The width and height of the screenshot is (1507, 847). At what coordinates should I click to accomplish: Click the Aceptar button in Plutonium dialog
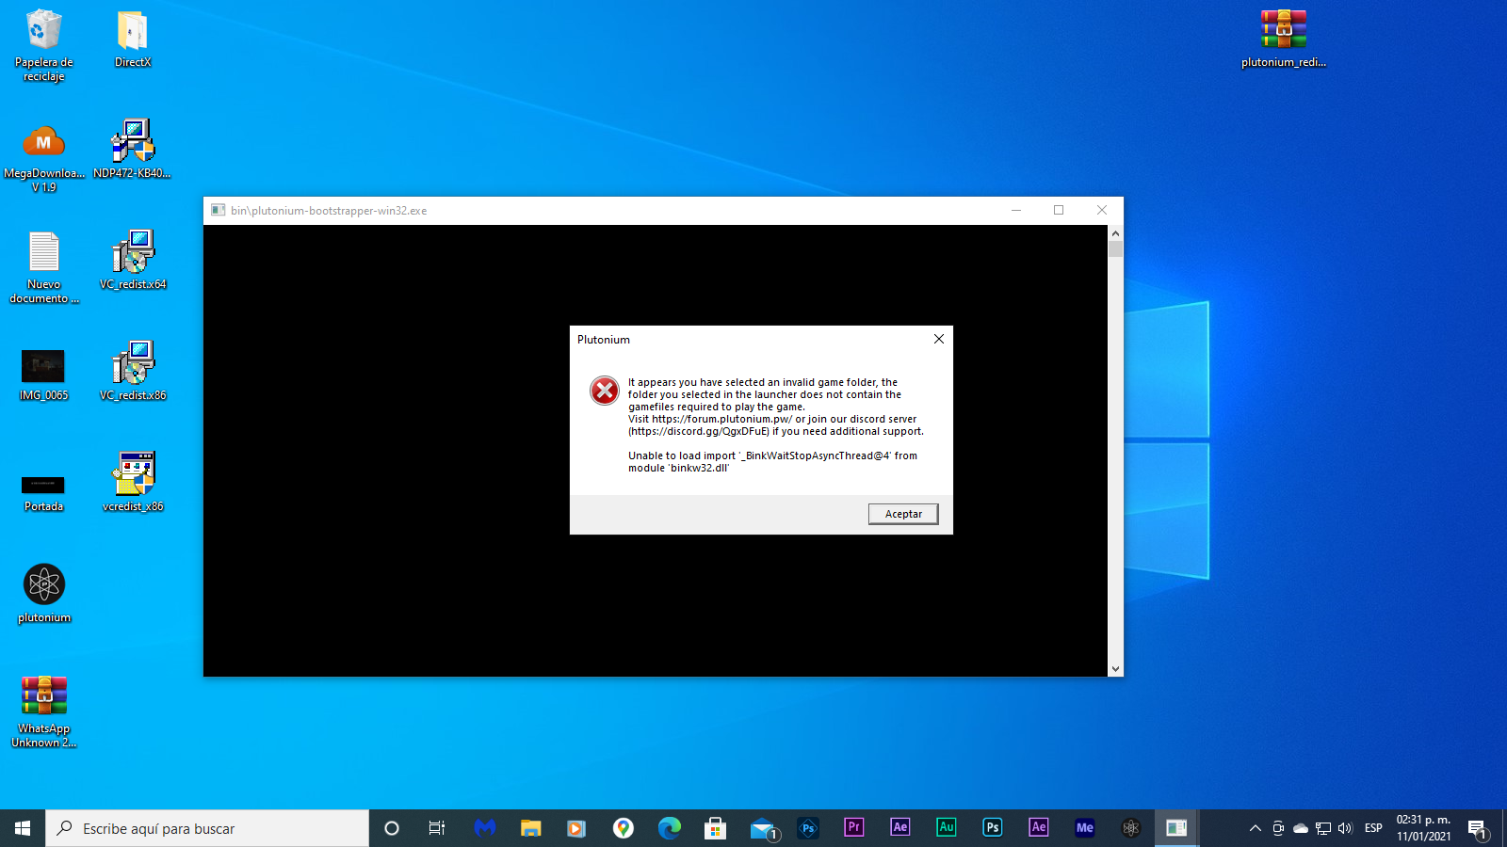(903, 514)
